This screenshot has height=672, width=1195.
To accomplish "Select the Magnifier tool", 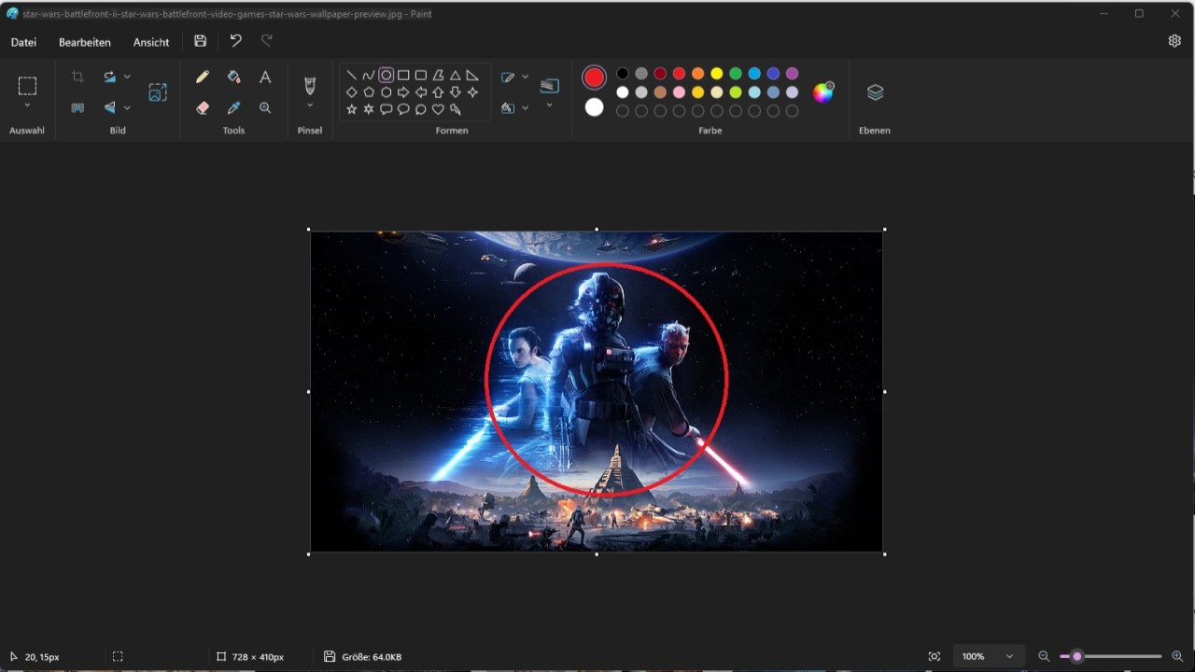I will point(265,107).
